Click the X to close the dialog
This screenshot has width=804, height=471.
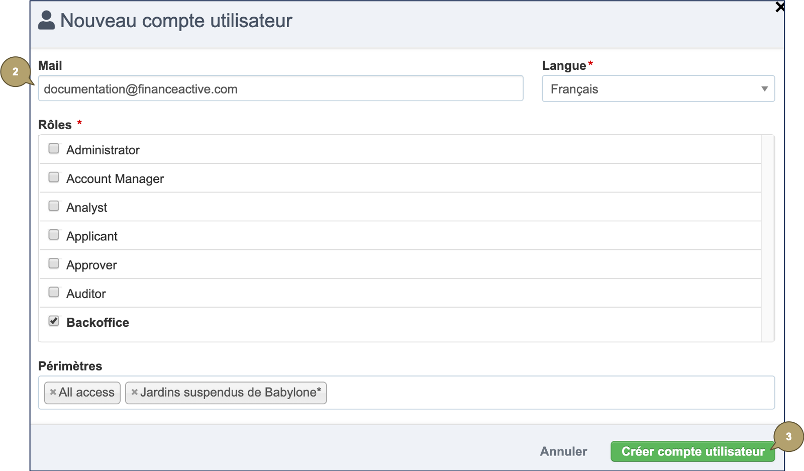tap(781, 8)
